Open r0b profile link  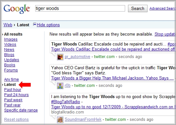(68, 86)
